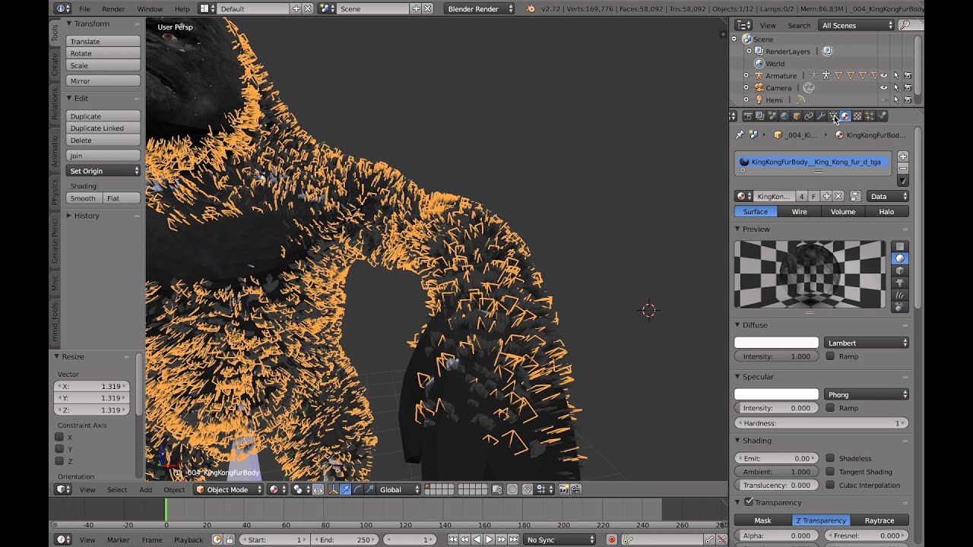Unlink the KingKon material datablock X
973x547 pixels.
838,196
